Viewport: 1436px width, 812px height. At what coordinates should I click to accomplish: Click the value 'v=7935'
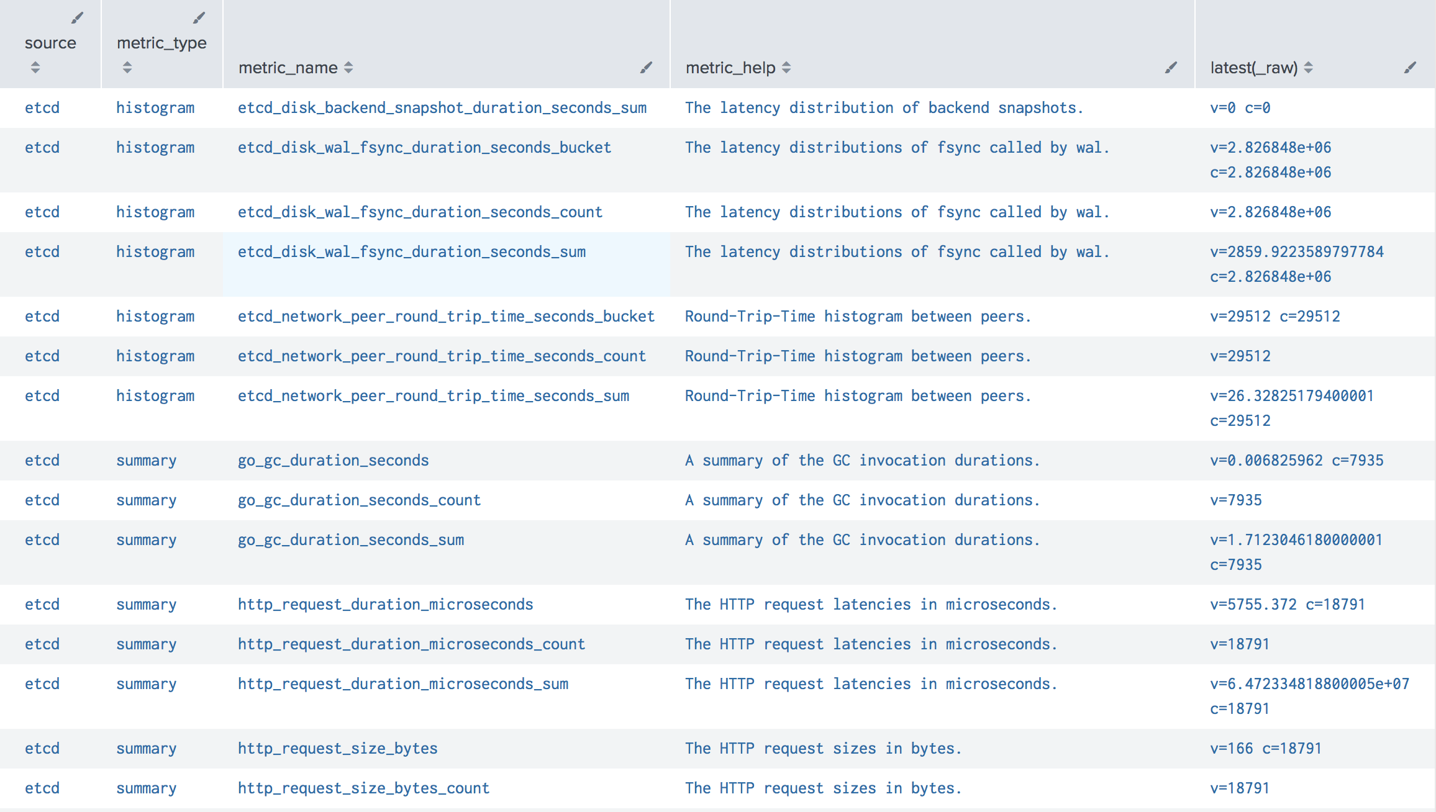pyautogui.click(x=1236, y=500)
